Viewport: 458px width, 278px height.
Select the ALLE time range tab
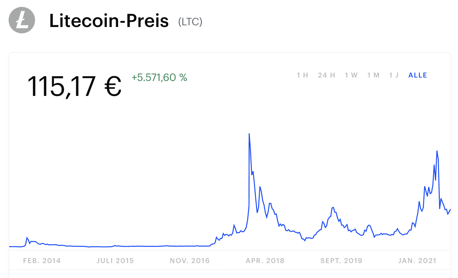(x=418, y=75)
